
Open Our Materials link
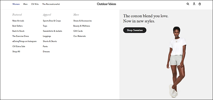coord(80,36)
